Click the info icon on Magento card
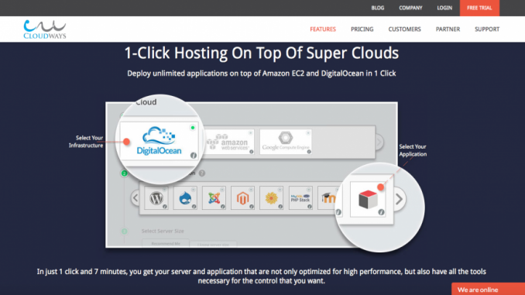The image size is (525, 295). [x=251, y=207]
